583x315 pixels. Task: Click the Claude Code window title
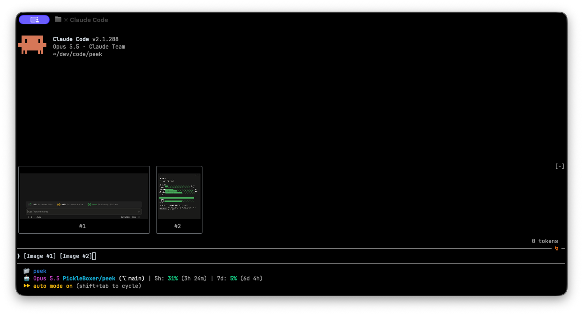89,20
